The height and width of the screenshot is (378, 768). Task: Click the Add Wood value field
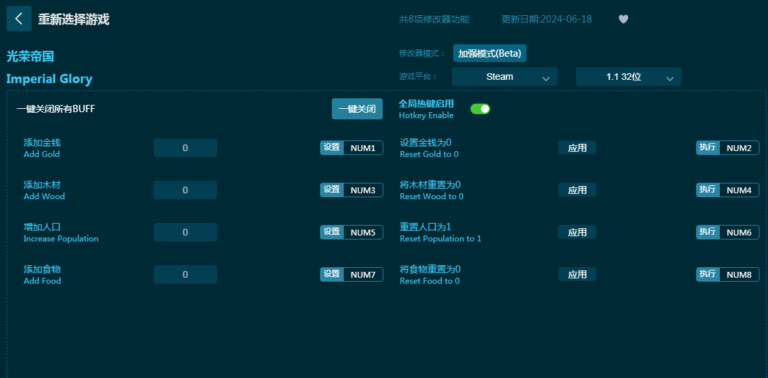tap(185, 190)
